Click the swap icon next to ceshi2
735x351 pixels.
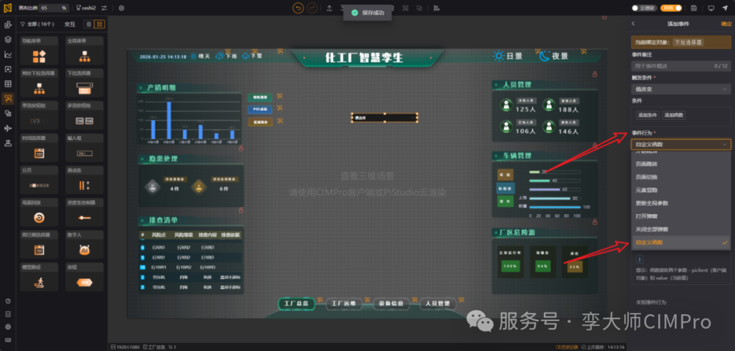104,8
